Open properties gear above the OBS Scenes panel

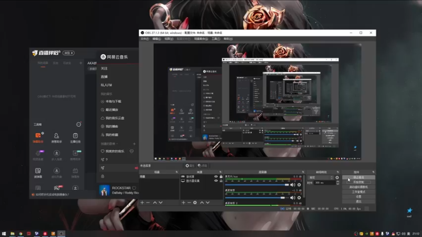(x=190, y=166)
